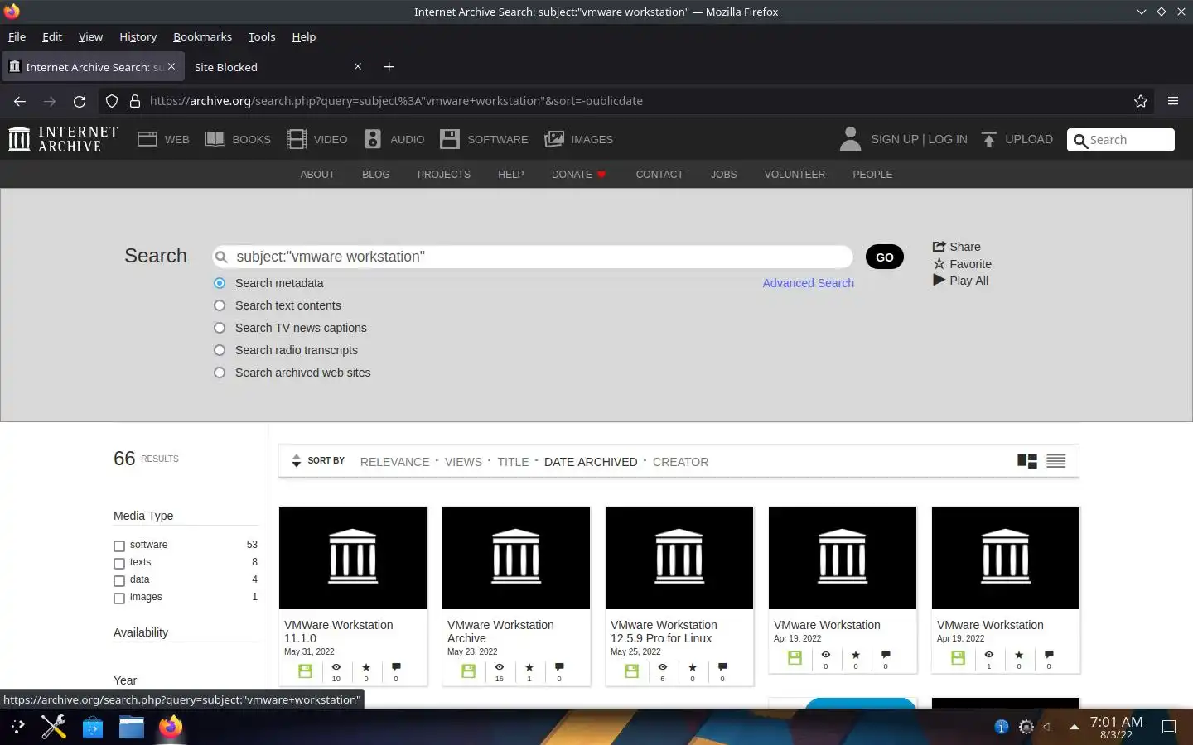1193x745 pixels.
Task: Click Firefox back arrow button
Action: pyautogui.click(x=20, y=101)
